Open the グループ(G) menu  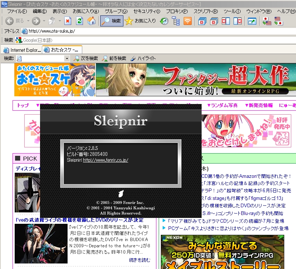click(116, 11)
